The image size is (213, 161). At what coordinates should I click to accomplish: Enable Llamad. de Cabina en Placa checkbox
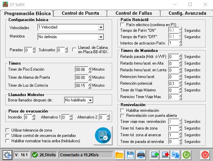point(74,50)
